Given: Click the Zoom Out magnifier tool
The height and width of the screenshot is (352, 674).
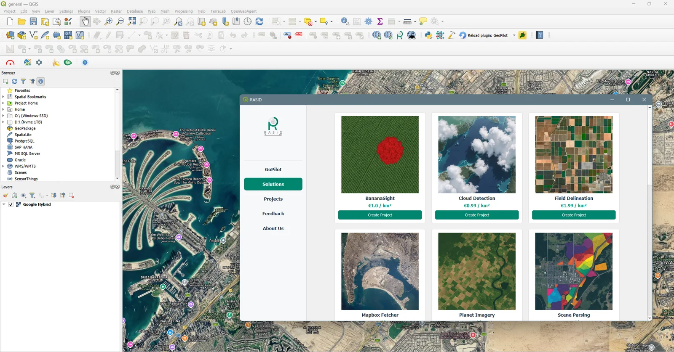Looking at the screenshot, I should coord(120,21).
